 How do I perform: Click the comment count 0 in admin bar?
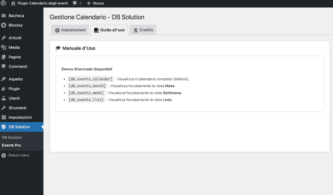click(x=81, y=3)
